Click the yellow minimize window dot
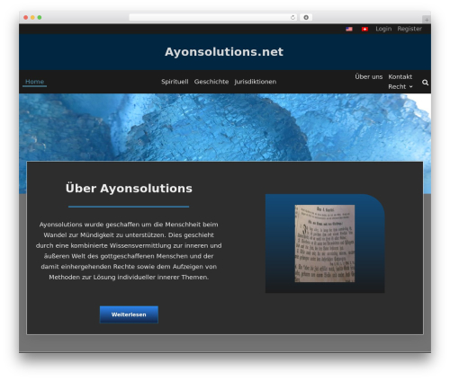The height and width of the screenshot is (380, 450). 32,18
